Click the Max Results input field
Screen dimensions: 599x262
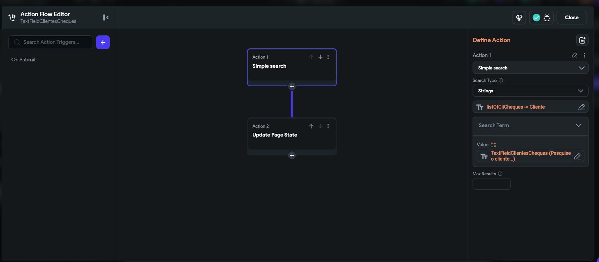click(491, 184)
